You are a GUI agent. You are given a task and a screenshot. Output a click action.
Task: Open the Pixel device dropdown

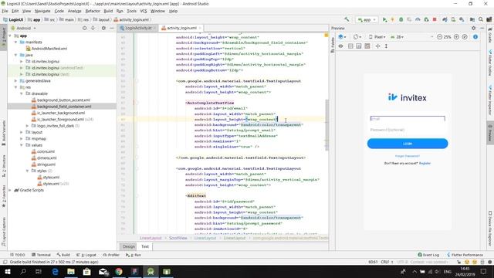[377, 37]
